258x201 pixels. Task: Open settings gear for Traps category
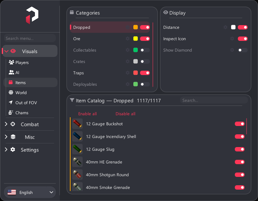pyautogui.click(x=128, y=73)
